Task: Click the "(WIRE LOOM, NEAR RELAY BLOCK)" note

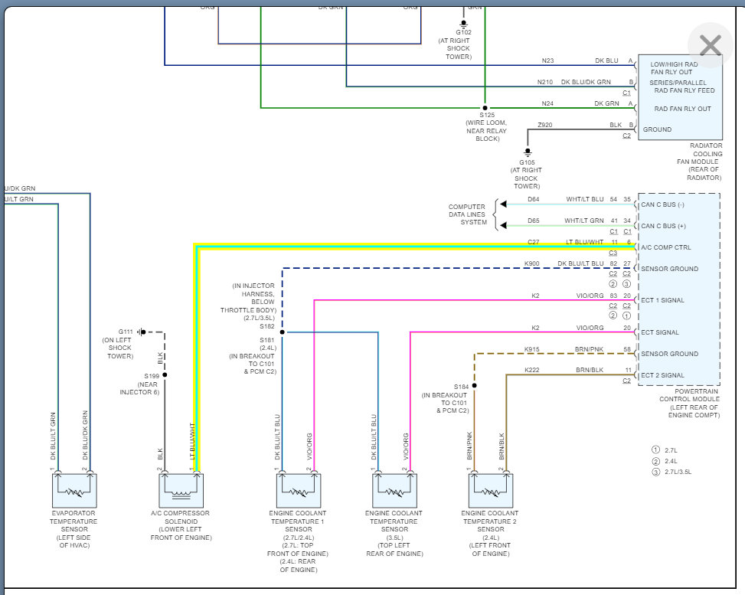Action: click(x=486, y=131)
